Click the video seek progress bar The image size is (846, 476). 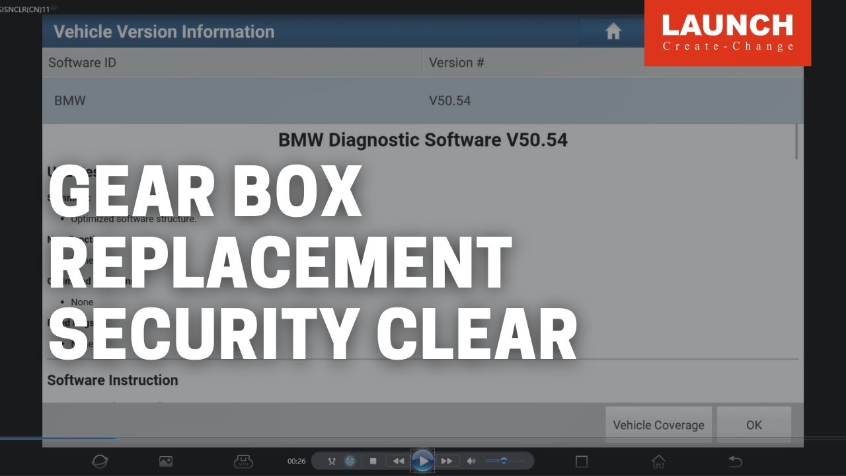[x=423, y=438]
